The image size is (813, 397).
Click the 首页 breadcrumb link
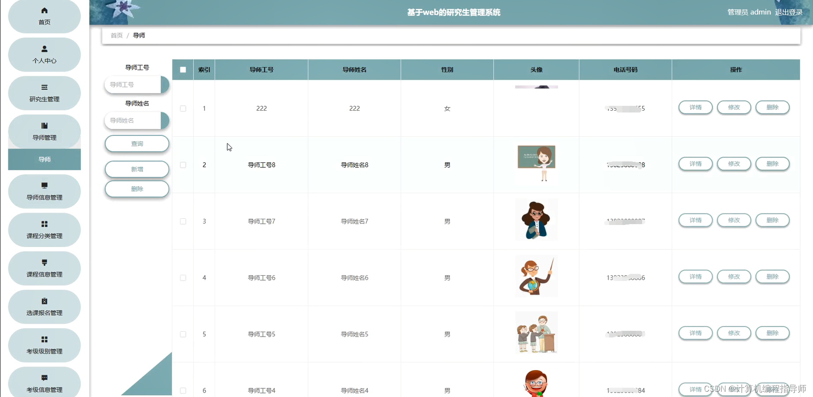(117, 35)
